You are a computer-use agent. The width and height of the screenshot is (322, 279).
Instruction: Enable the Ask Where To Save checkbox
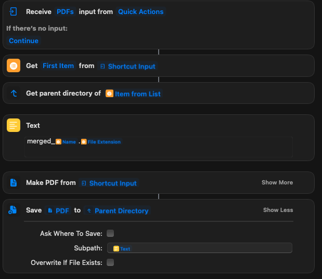click(x=110, y=233)
